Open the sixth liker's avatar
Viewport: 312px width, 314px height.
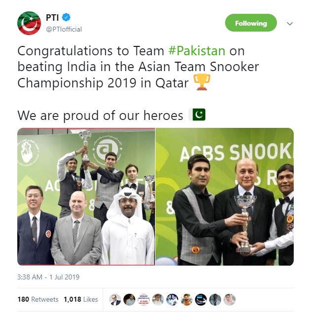click(x=187, y=300)
